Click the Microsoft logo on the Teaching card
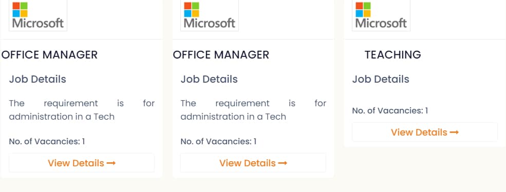 [x=381, y=15]
